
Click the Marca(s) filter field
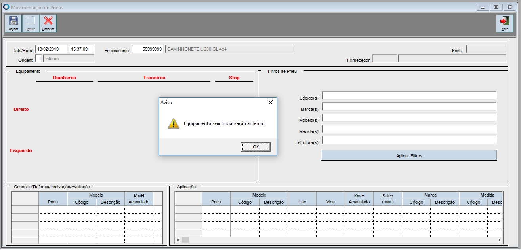pos(409,107)
